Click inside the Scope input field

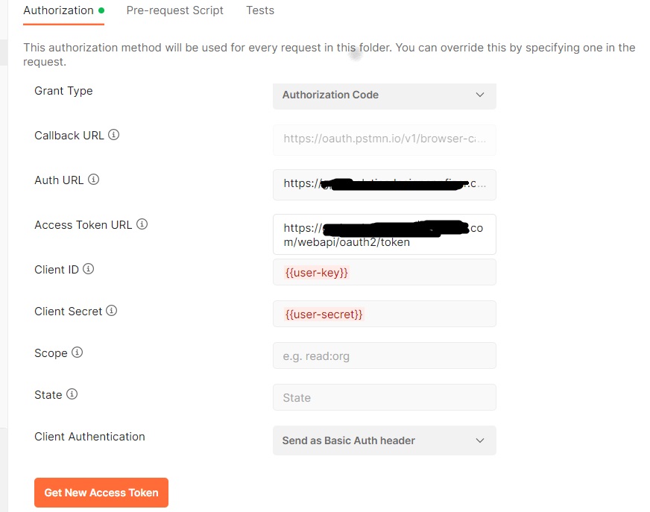click(384, 355)
